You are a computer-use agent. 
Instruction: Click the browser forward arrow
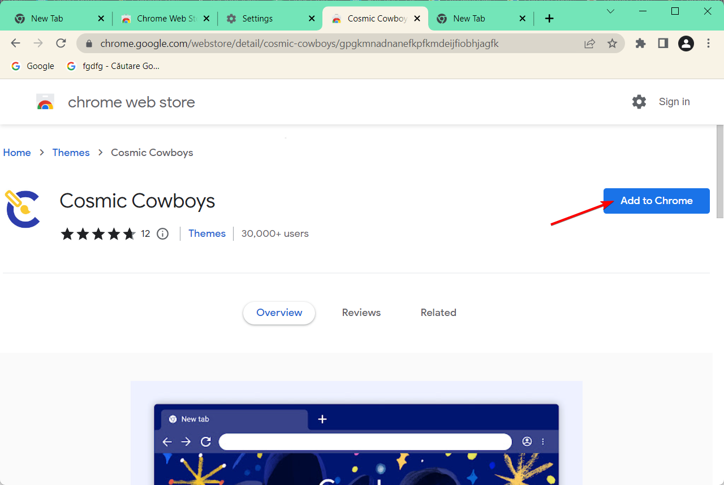tap(38, 44)
